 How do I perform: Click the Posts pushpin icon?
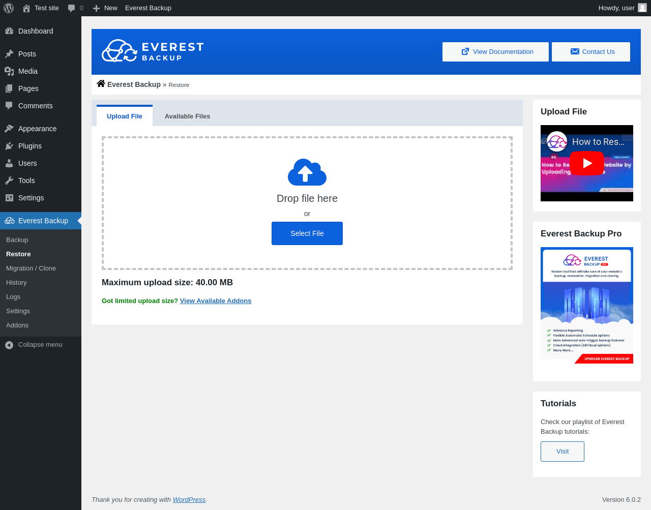(9, 54)
